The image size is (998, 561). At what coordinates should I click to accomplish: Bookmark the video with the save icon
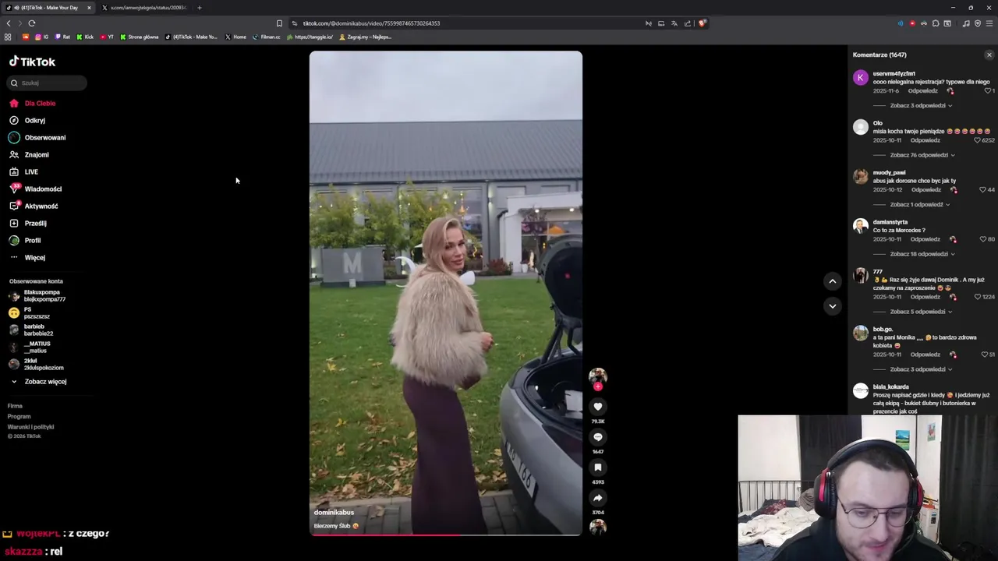click(x=598, y=467)
